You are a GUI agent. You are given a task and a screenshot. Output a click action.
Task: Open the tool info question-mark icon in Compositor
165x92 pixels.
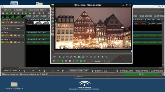pos(53,31)
